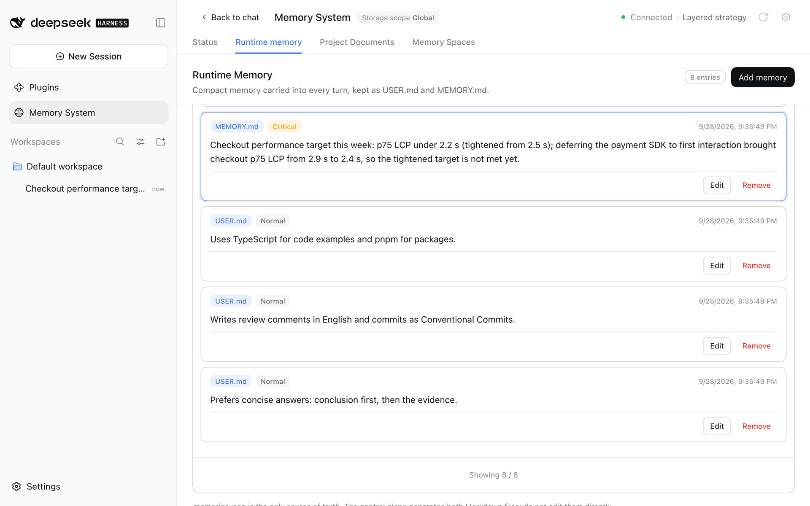Click the Prefers concise answers memory text
This screenshot has width=810, height=506.
click(x=333, y=400)
